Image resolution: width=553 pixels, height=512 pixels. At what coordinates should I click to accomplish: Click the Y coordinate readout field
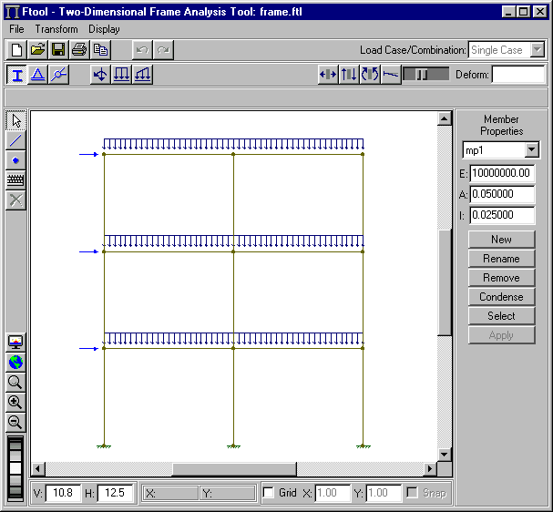[x=228, y=493]
